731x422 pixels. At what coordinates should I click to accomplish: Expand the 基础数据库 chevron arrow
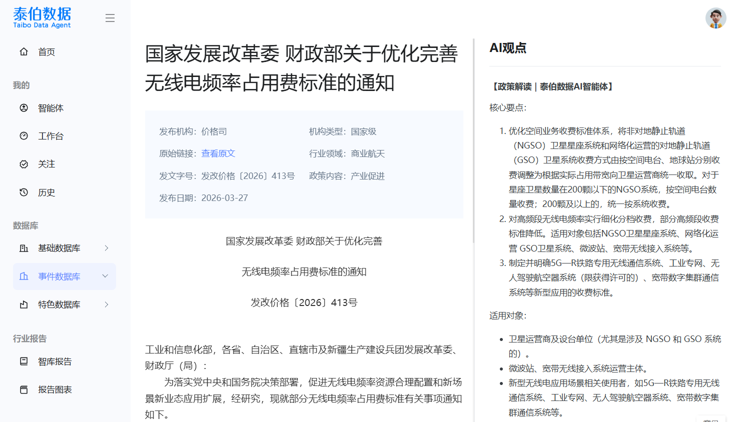pos(106,248)
